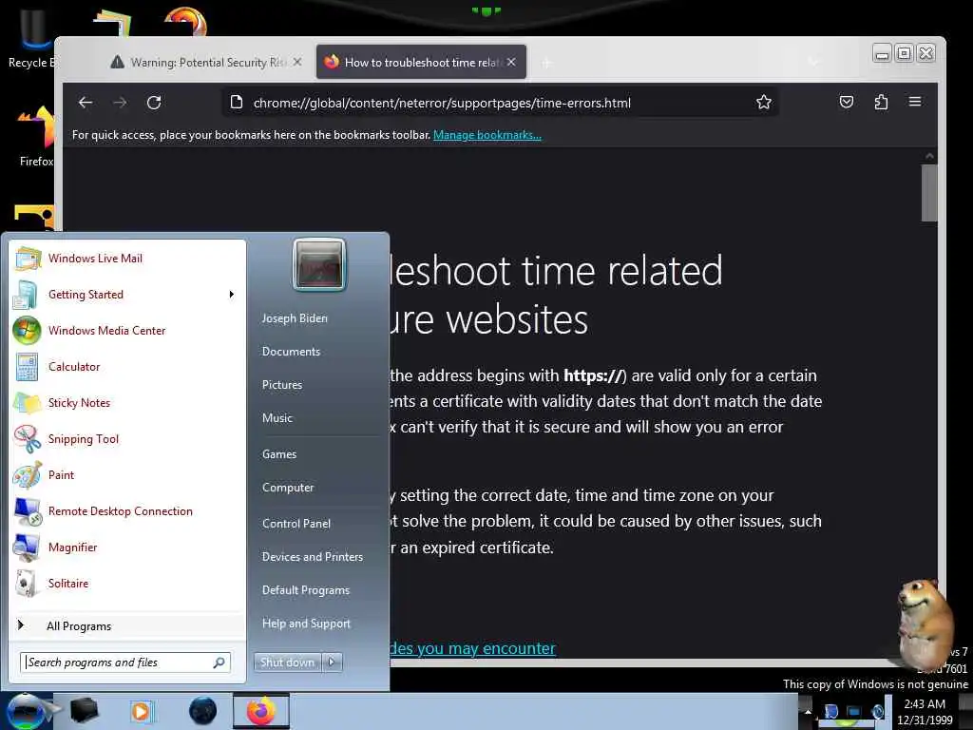Screen dimensions: 973x730
Task: Open the Extensions puzzle icon
Action: tap(881, 102)
